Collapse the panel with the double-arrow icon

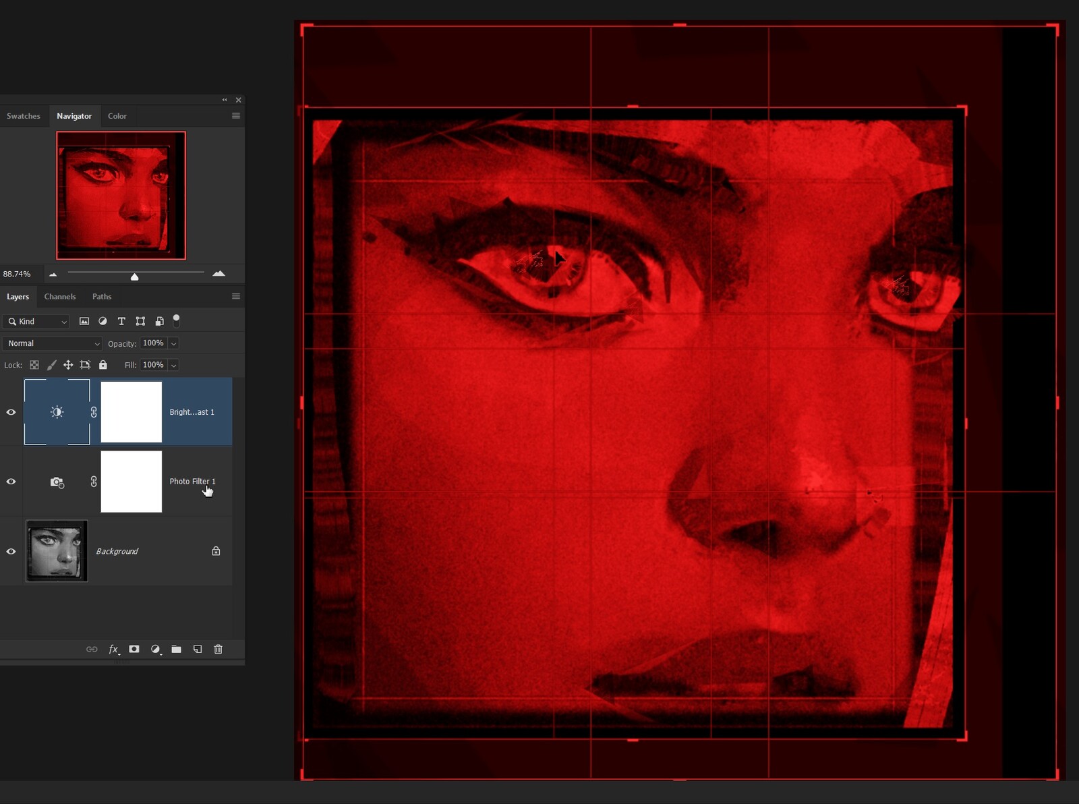click(x=225, y=100)
